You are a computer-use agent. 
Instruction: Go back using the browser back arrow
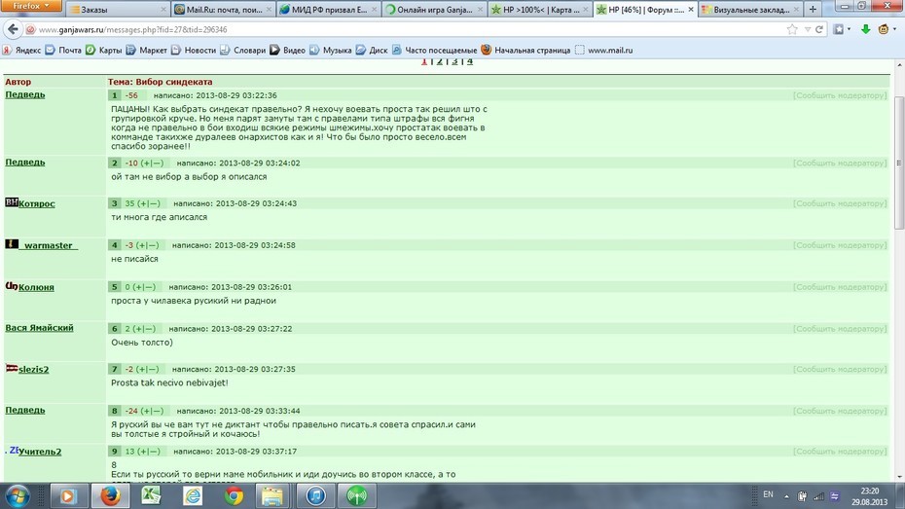point(14,29)
